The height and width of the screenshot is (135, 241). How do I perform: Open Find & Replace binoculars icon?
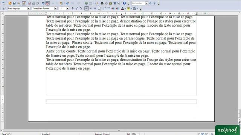point(102,3)
